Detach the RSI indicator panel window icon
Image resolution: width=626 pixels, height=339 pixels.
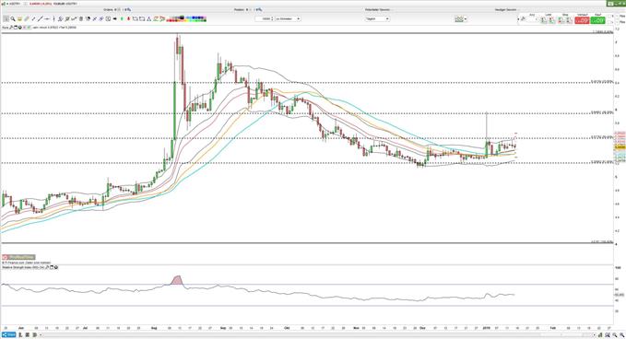pyautogui.click(x=52, y=267)
